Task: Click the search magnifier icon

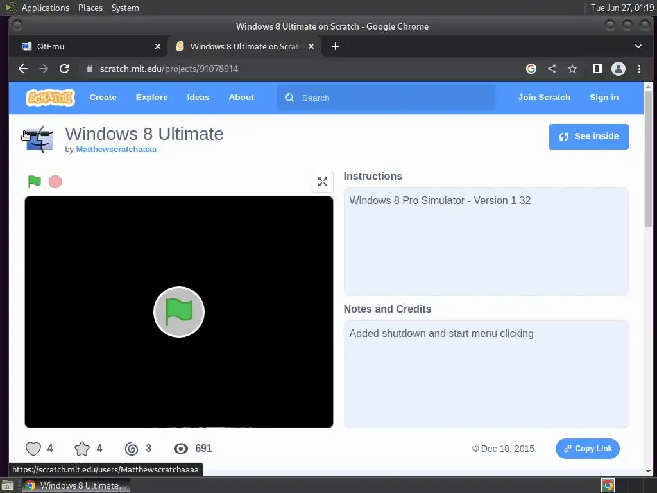Action: pyautogui.click(x=289, y=98)
